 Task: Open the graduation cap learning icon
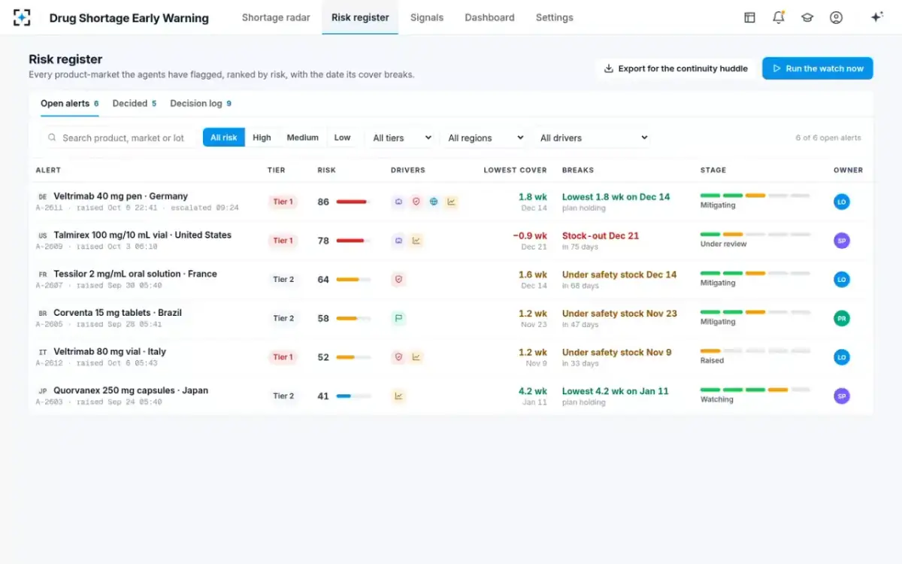807,17
